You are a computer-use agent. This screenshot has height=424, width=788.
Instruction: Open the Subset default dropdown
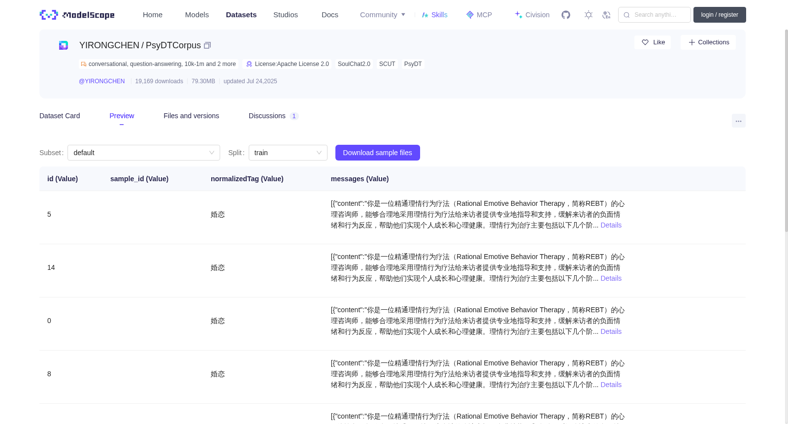144,153
